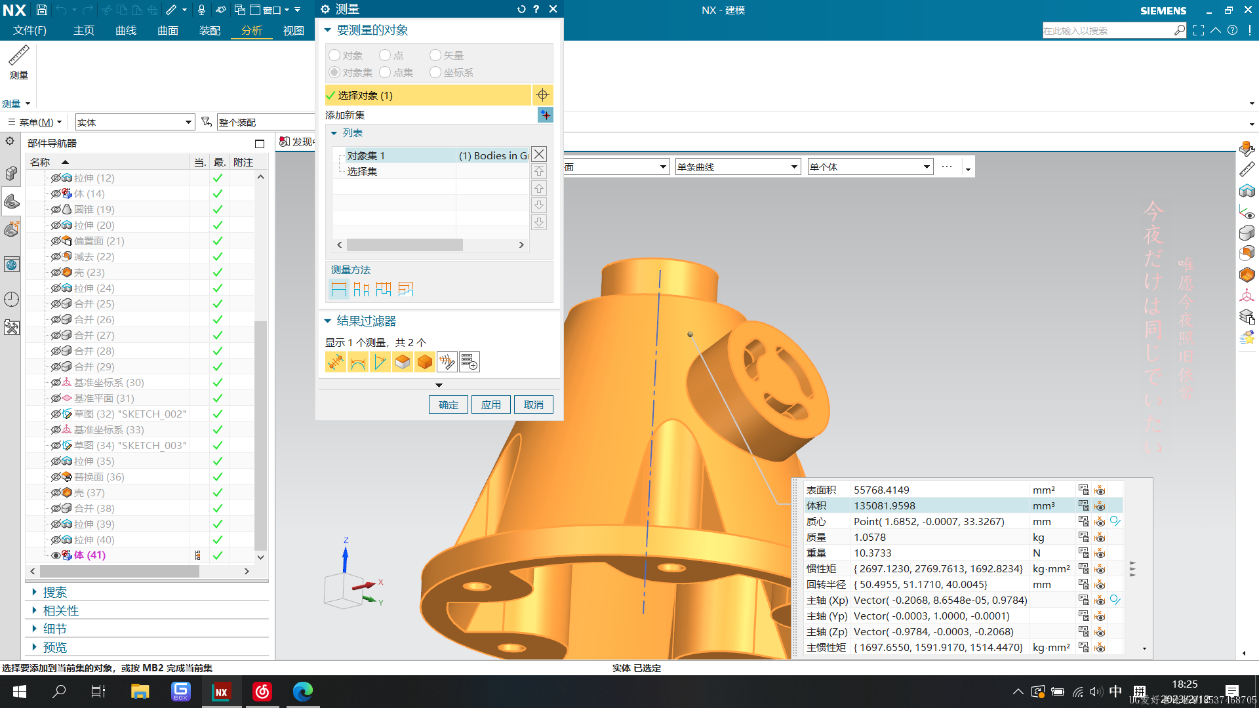Toggle visibility of 体 (41) feature
Screen dimensions: 1259x708
[x=56, y=555]
